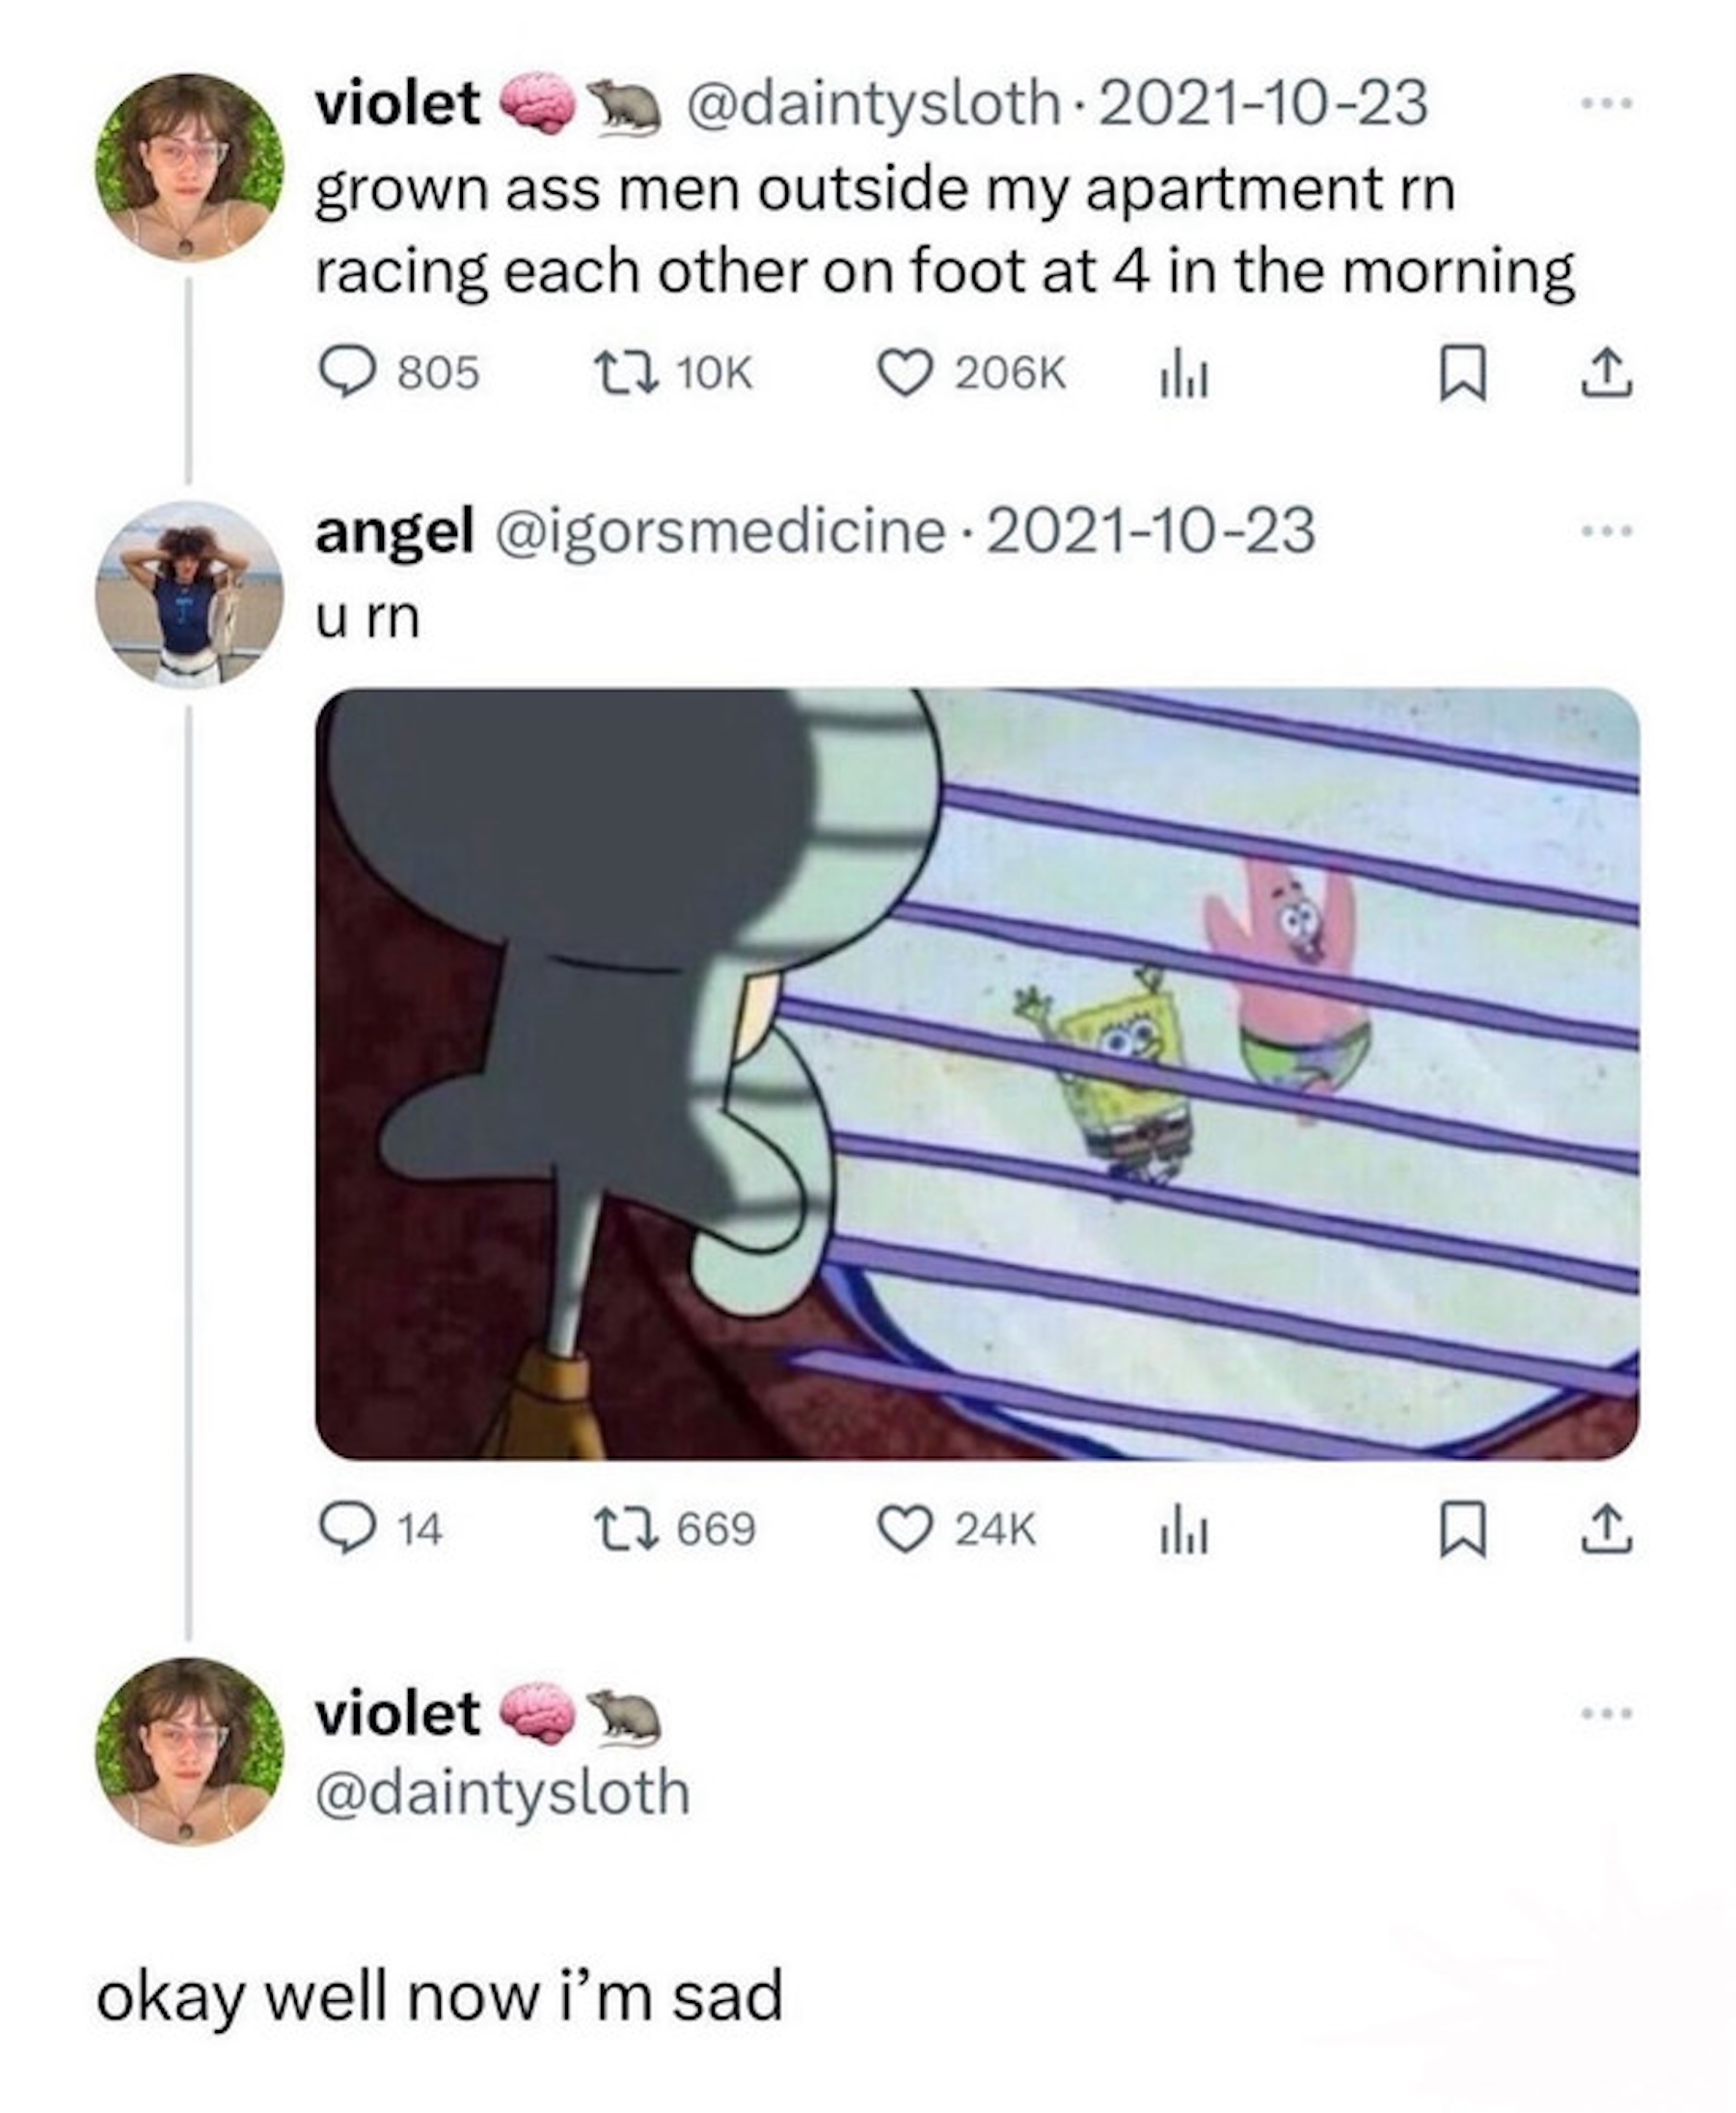This screenshot has width=1736, height=2113.
Task: Open more options on angel's tweet
Action: pyautogui.click(x=1606, y=531)
